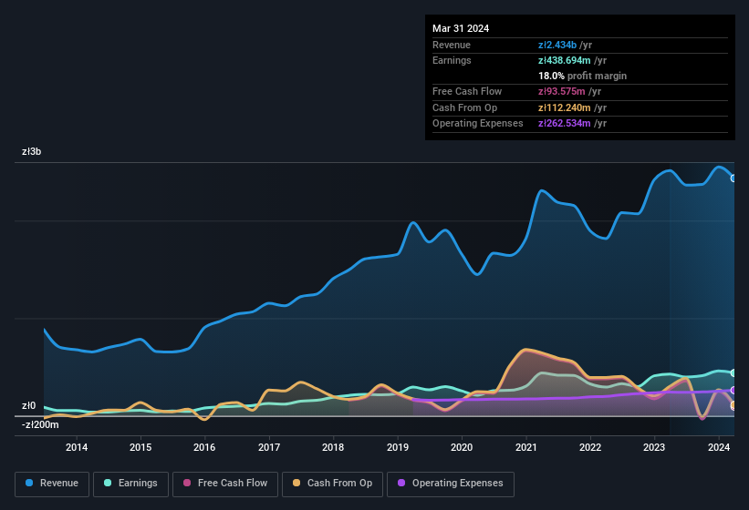Click the Operating Expenses label in tooltip

(x=478, y=124)
